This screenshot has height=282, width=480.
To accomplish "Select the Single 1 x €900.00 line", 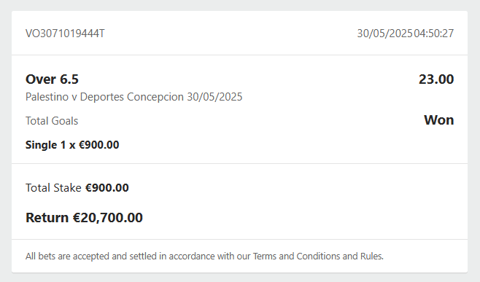I will pyautogui.click(x=72, y=145).
